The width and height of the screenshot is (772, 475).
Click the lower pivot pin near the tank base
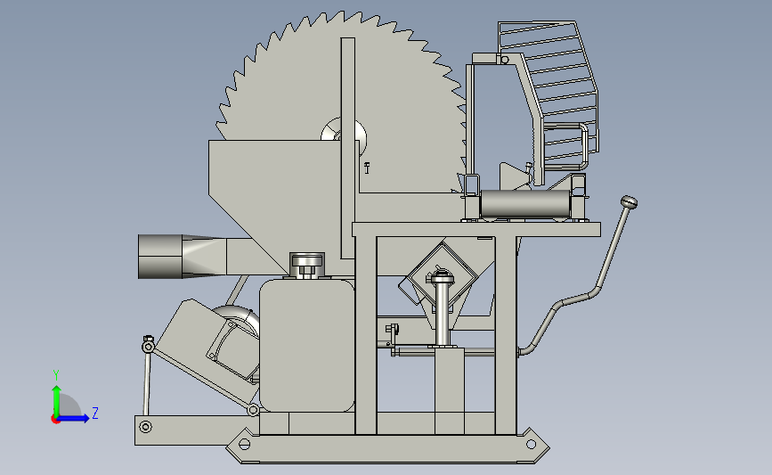253,409
